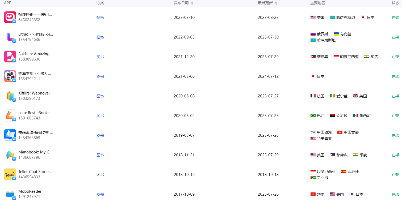Click the Bakisah app icon

tap(10, 57)
